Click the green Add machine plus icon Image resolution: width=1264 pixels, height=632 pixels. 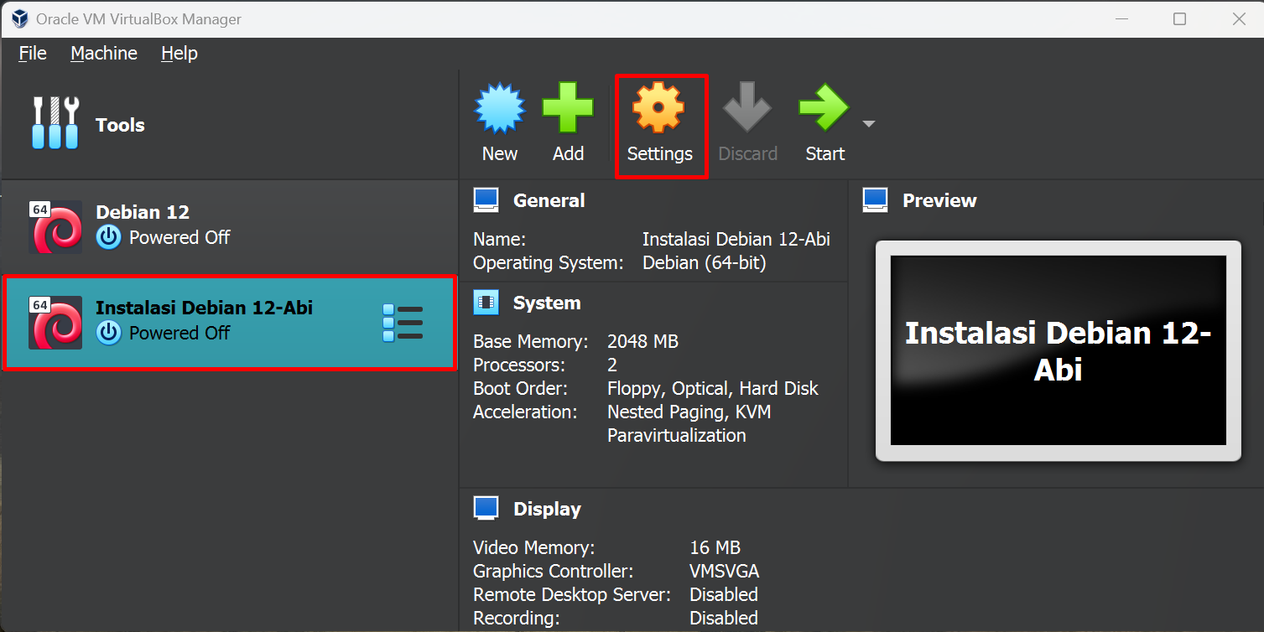pos(568,108)
